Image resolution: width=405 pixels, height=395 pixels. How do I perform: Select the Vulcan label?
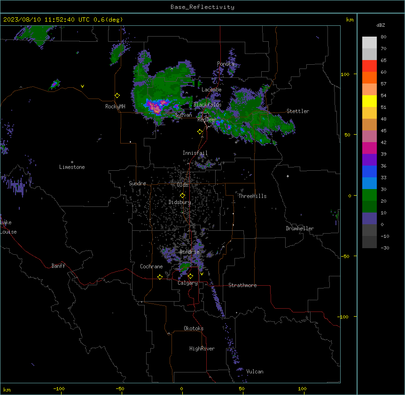point(255,372)
